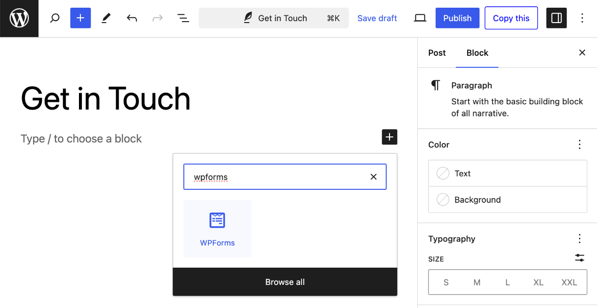Toggle the settings sidebar panel

[x=556, y=18]
